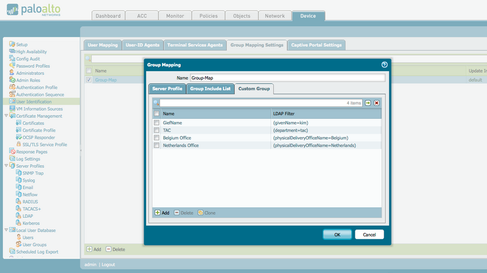
Task: Open RADIUS server profile in sidebar
Action: [30, 200]
